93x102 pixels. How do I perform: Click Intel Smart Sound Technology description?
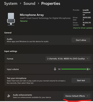(x=45, y=18)
